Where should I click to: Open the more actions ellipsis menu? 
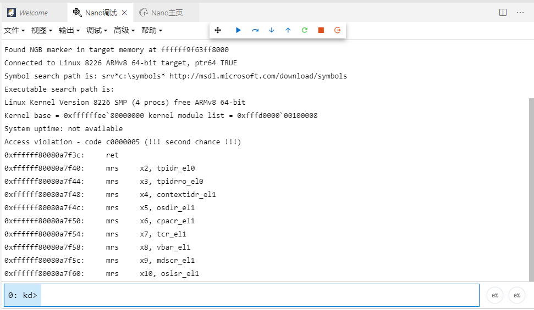pyautogui.click(x=520, y=12)
